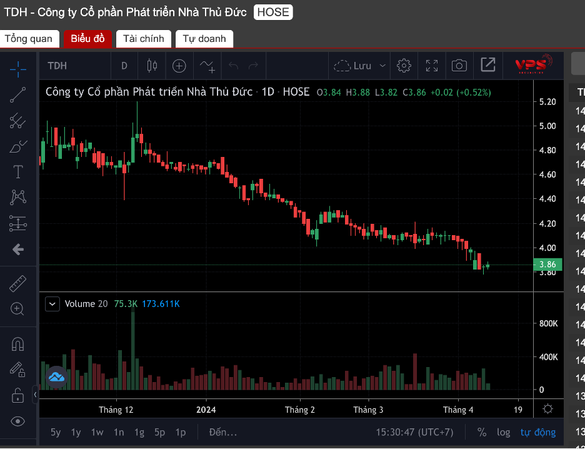Open the D interval selector
The width and height of the screenshot is (585, 449).
[124, 66]
